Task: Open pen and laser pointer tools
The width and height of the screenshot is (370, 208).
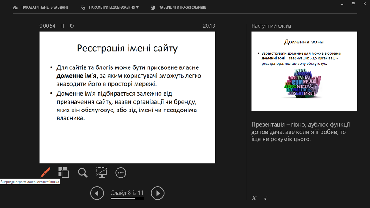Action: 45,172
